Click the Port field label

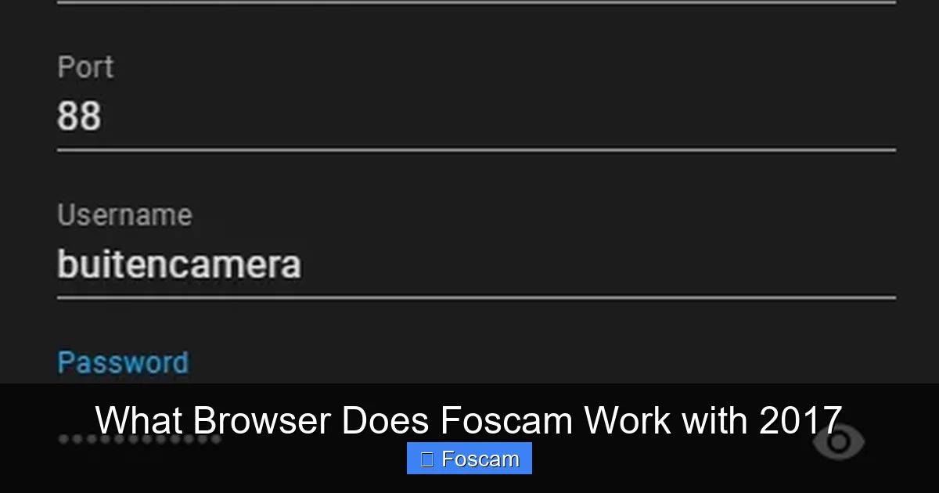[86, 67]
